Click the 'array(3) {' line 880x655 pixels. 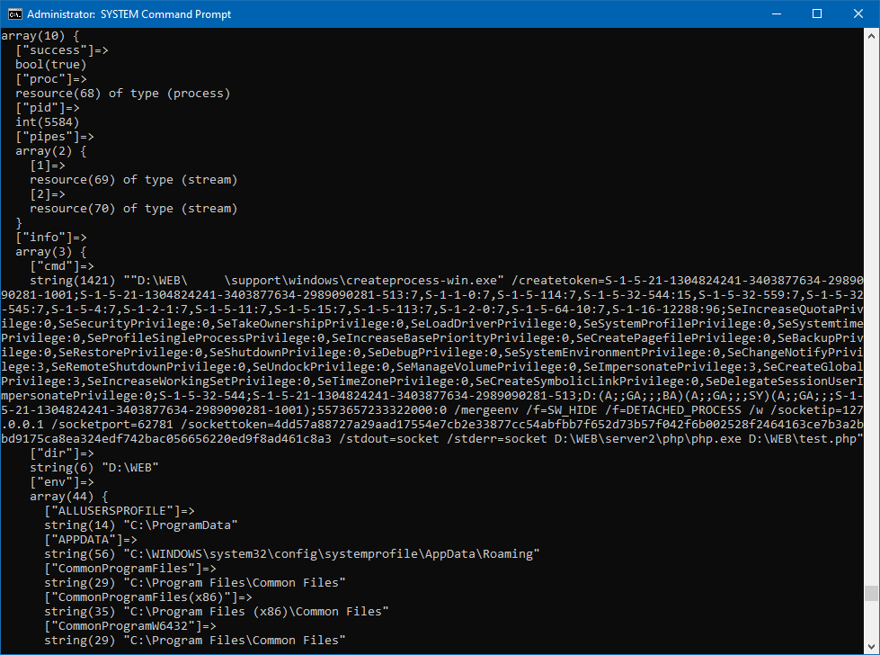coord(51,252)
